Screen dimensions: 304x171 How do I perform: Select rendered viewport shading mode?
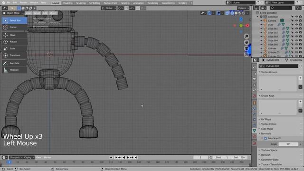click(244, 13)
